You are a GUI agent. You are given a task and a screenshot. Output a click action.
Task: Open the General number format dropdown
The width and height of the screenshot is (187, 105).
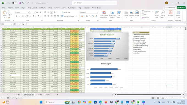tap(97, 12)
